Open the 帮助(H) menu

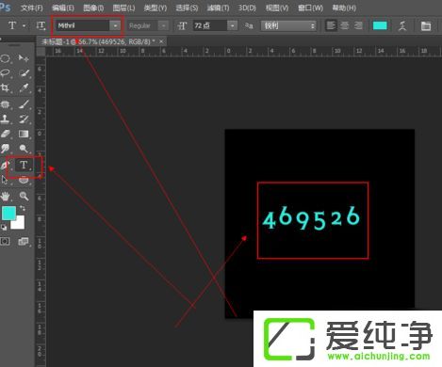[344, 8]
